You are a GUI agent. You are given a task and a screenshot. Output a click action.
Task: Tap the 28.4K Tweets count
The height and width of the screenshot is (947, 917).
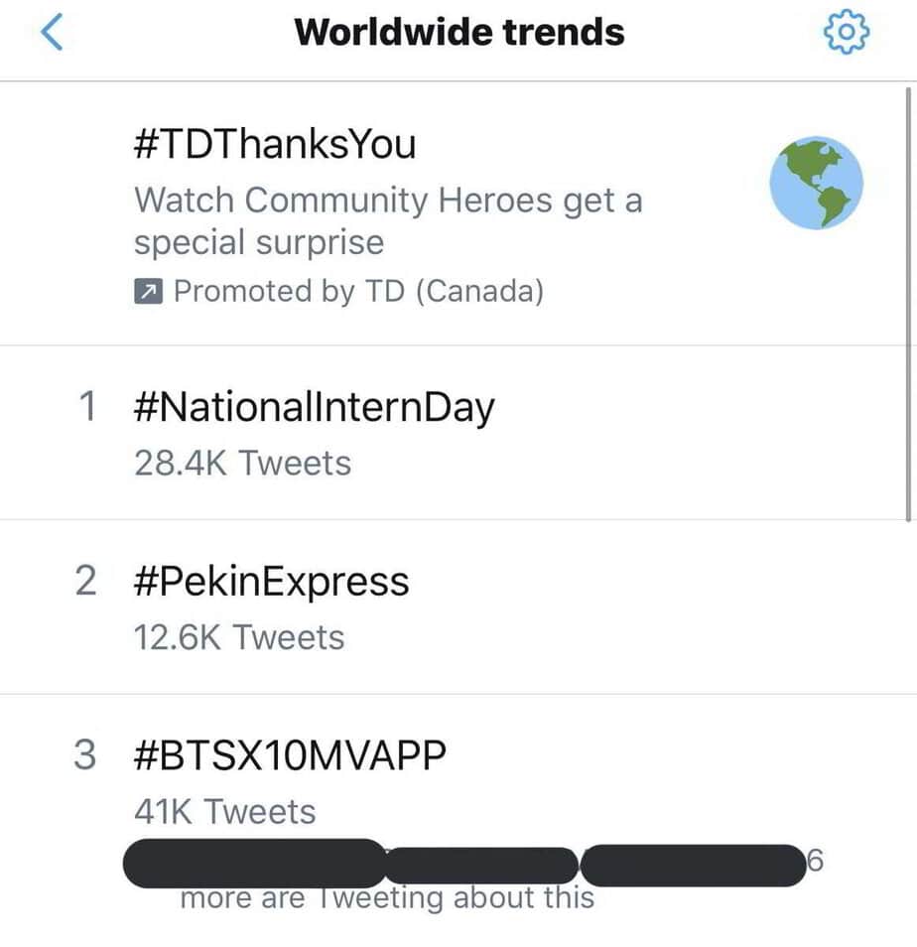(x=242, y=463)
